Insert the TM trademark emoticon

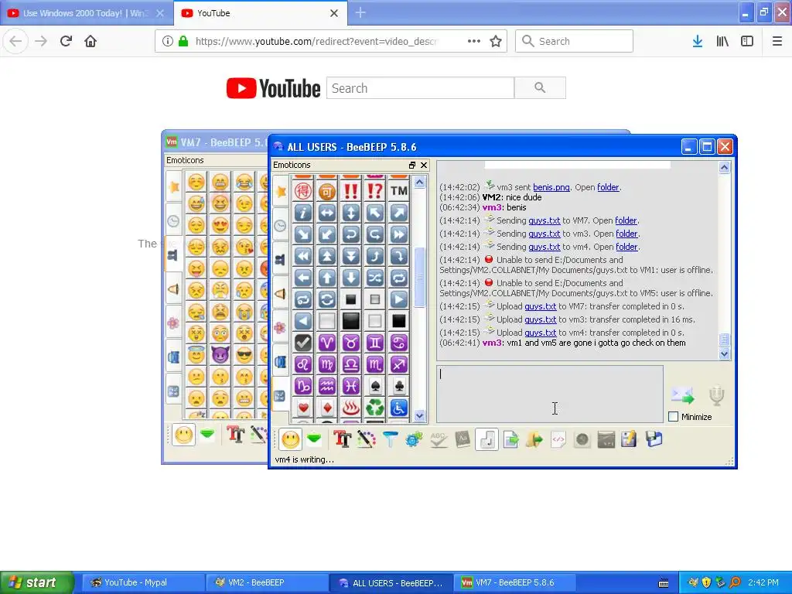coord(399,191)
